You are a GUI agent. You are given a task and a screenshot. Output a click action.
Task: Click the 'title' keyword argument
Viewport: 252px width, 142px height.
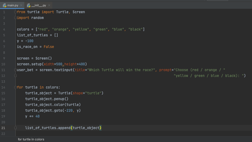(80, 70)
